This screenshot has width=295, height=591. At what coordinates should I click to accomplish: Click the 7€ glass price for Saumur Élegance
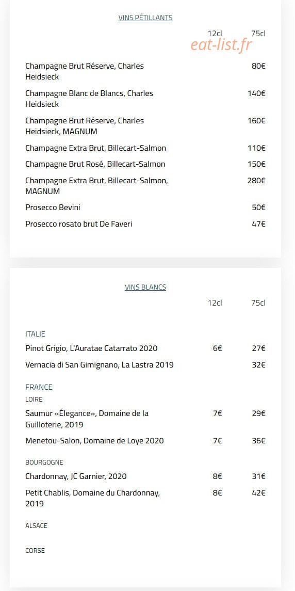coord(218,413)
